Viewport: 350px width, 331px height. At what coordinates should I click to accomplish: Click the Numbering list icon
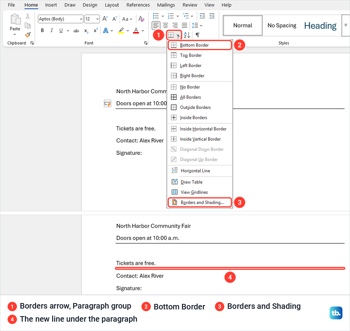(x=171, y=16)
